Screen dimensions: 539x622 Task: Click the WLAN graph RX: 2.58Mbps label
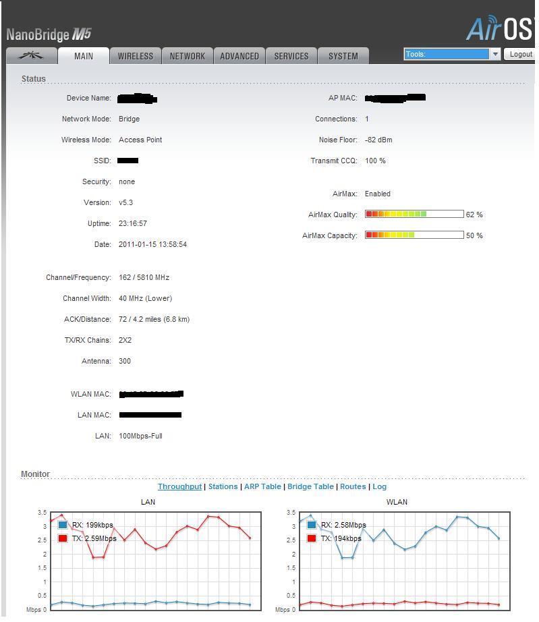pos(343,525)
